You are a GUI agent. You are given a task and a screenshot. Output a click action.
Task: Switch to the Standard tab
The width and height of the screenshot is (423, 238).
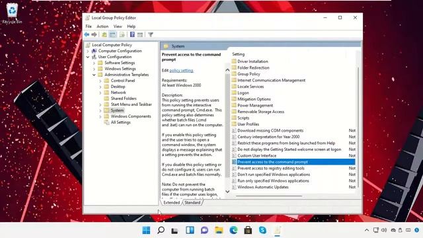192,202
